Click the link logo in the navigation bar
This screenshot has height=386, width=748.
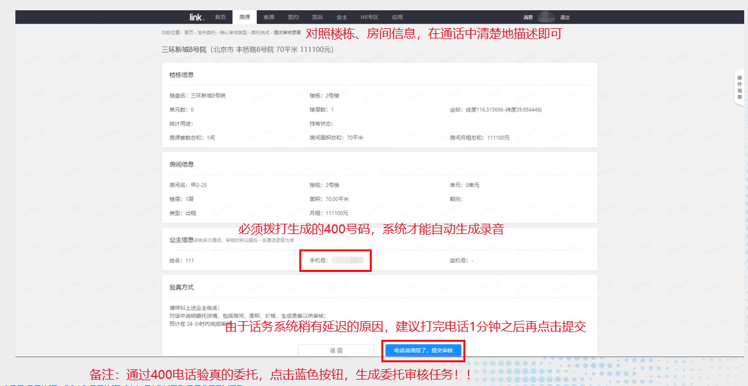coord(196,17)
